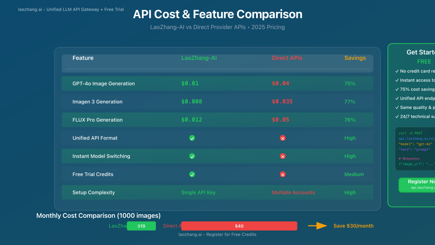Click the Feature column header
The width and height of the screenshot is (435, 245).
click(x=83, y=58)
